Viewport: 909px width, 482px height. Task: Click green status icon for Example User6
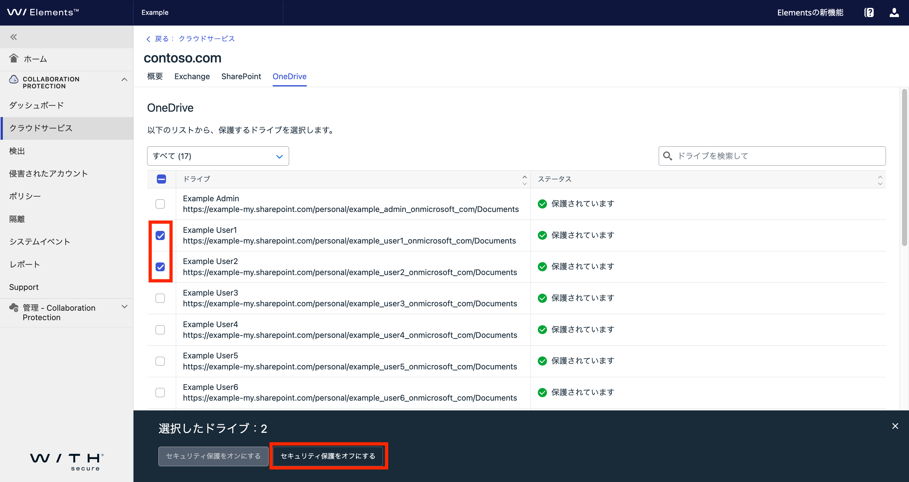[x=542, y=392]
